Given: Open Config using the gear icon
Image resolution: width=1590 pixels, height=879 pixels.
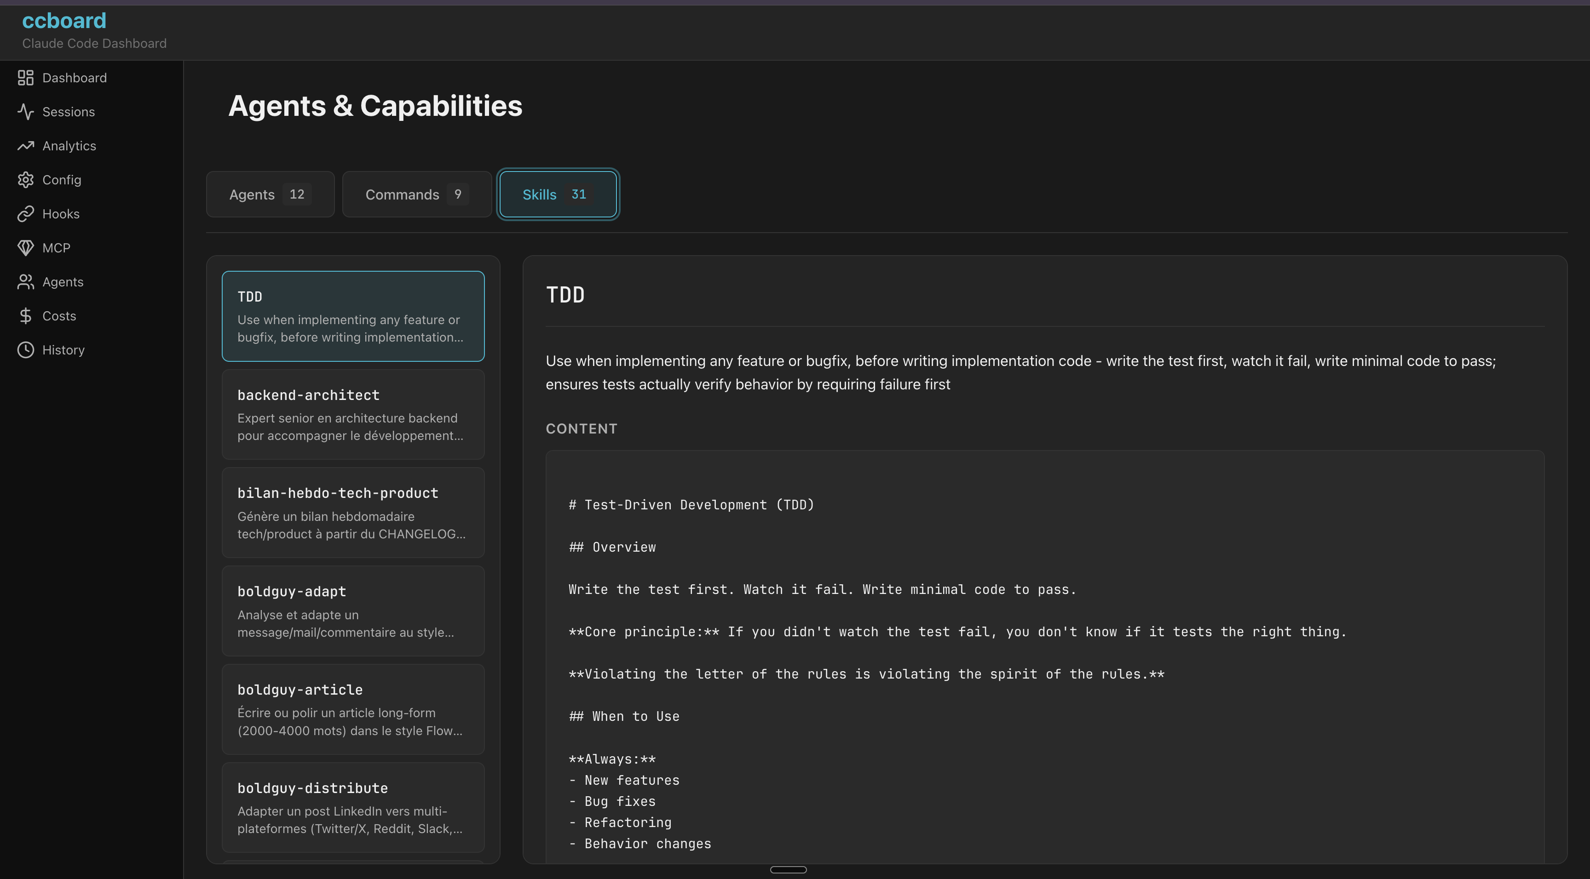Looking at the screenshot, I should pyautogui.click(x=25, y=179).
